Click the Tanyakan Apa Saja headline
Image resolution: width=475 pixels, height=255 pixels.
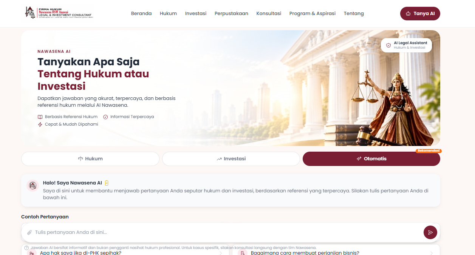(x=88, y=61)
